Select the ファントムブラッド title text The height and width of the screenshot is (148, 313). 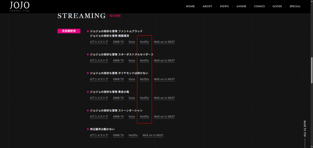(116, 31)
